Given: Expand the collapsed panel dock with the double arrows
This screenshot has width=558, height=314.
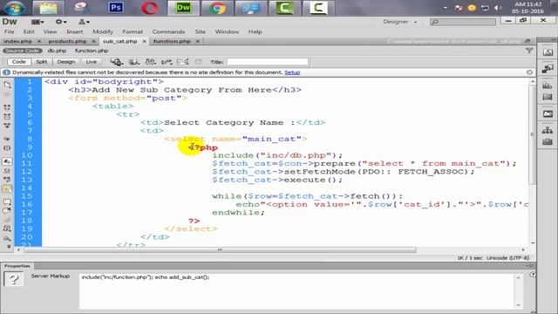Looking at the screenshot, I should click(553, 39).
